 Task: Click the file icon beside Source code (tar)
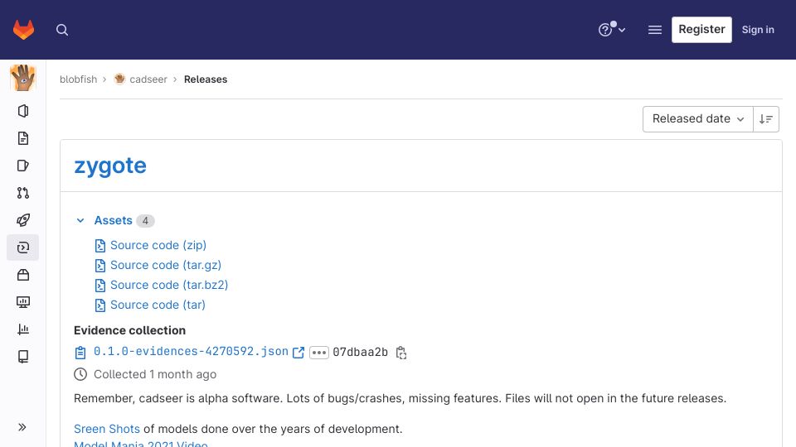click(x=100, y=305)
